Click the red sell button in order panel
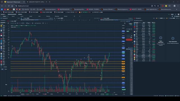This screenshot has width=180, height=101. point(129,40)
